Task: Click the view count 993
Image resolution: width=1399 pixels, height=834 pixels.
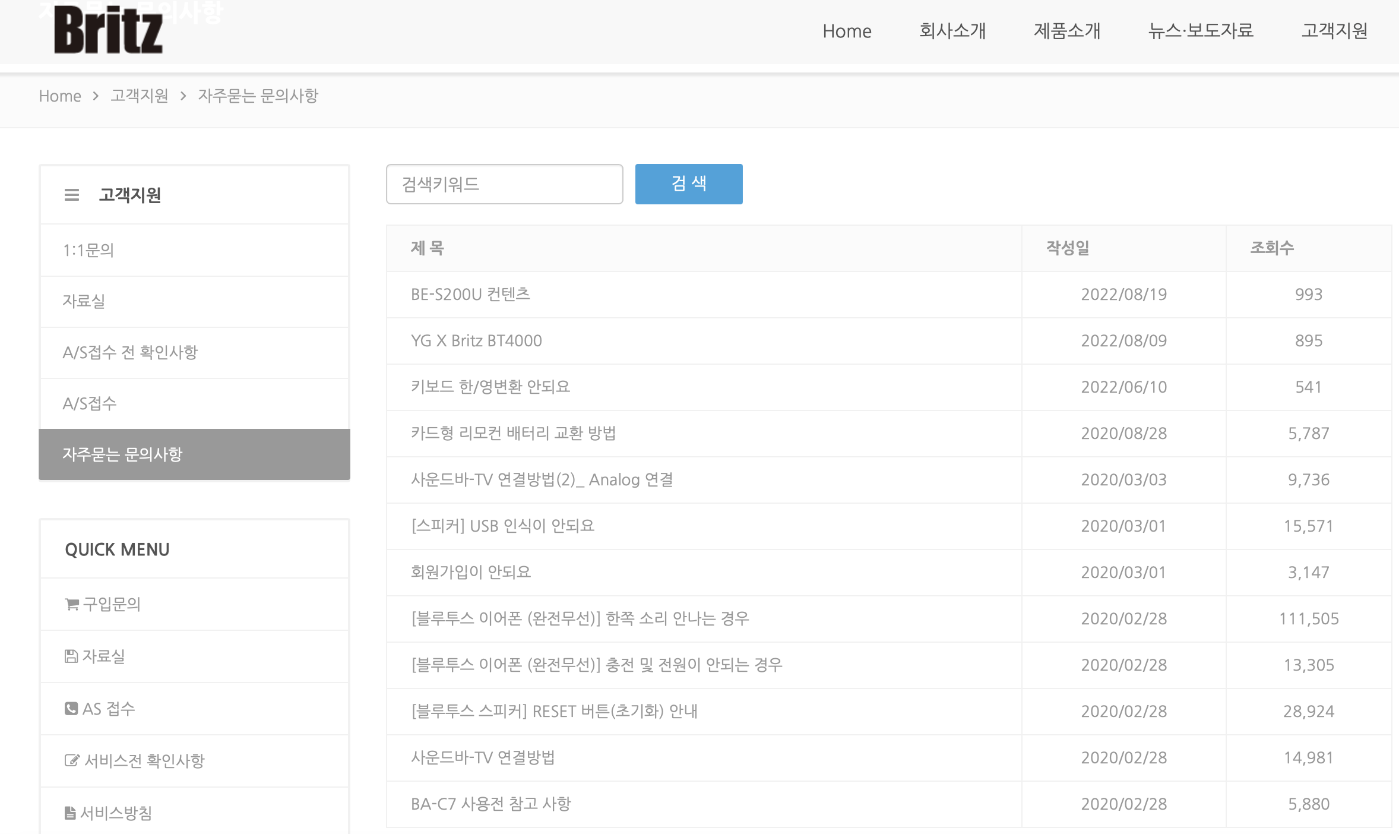Action: [1309, 294]
